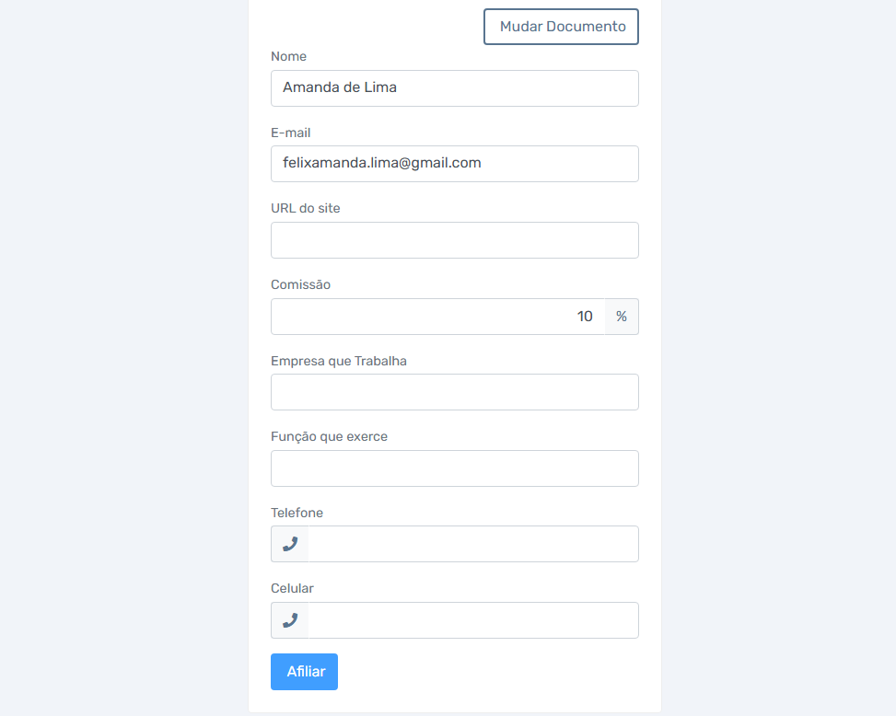The height and width of the screenshot is (716, 896).
Task: Focus the Nome field containing Amanda de Lima
Action: point(454,88)
